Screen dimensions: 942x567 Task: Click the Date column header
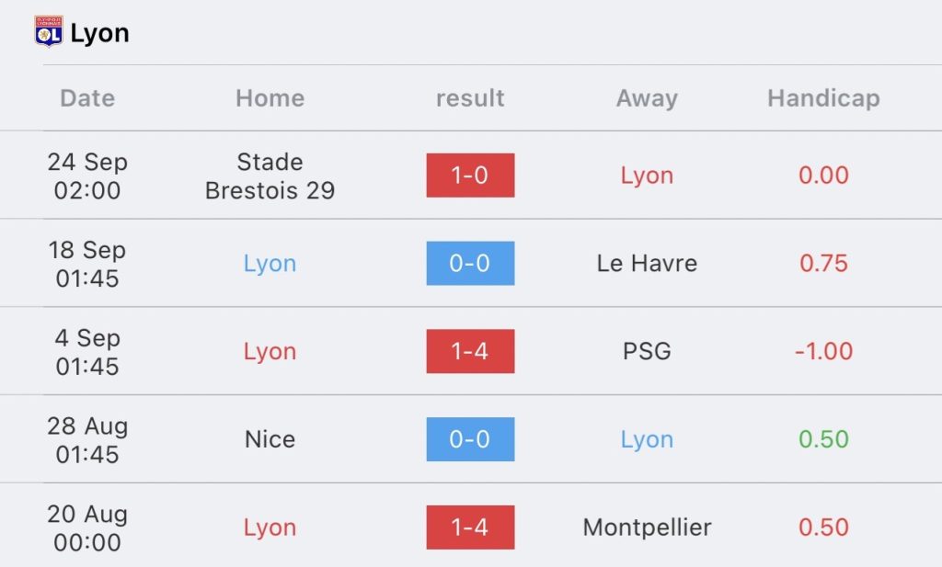click(87, 98)
